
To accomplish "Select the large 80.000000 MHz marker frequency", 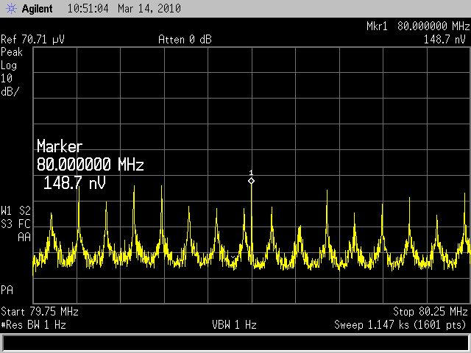I will click(90, 164).
